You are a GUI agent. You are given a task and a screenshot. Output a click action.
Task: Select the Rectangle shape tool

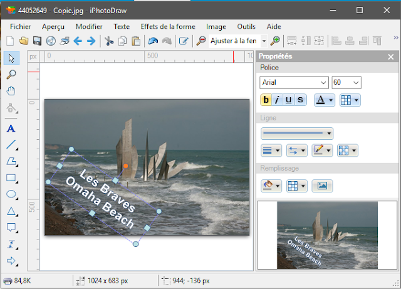(x=11, y=178)
